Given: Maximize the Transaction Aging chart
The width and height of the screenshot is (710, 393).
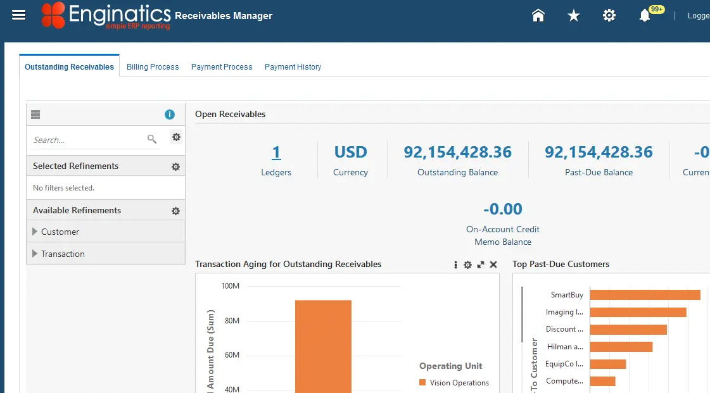Looking at the screenshot, I should pyautogui.click(x=481, y=265).
